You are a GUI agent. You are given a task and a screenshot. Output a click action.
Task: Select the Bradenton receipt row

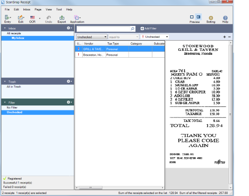tap(120, 55)
